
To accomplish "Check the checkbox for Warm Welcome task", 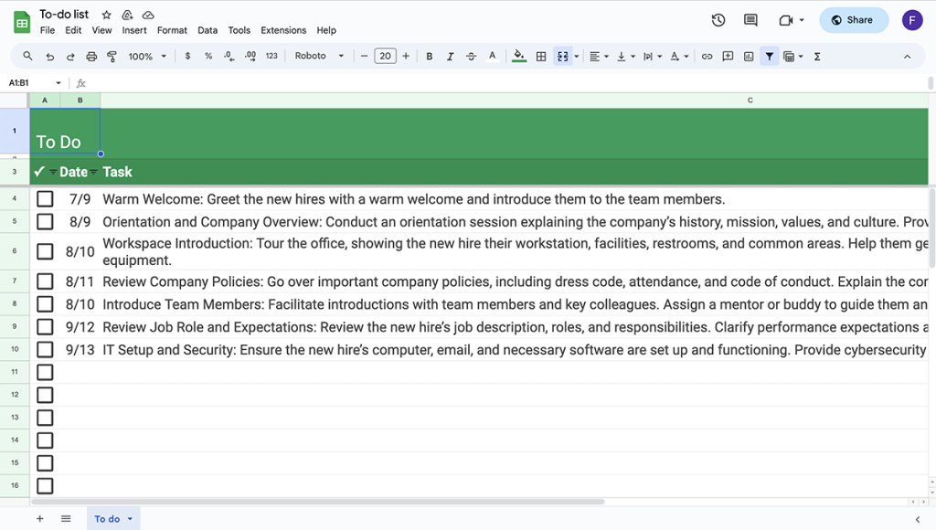I will [x=45, y=198].
